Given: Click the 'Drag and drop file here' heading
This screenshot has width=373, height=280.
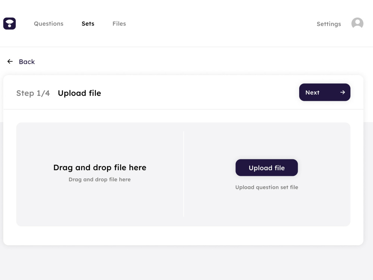Looking at the screenshot, I should pyautogui.click(x=100, y=168).
